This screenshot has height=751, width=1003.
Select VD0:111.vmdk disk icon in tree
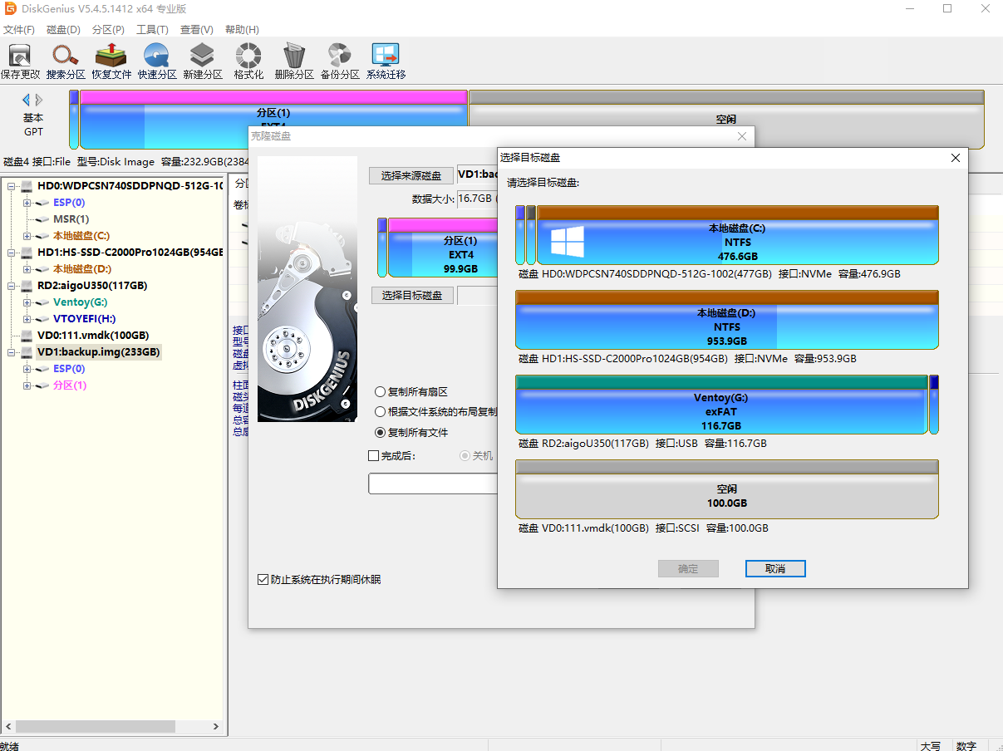click(x=27, y=336)
